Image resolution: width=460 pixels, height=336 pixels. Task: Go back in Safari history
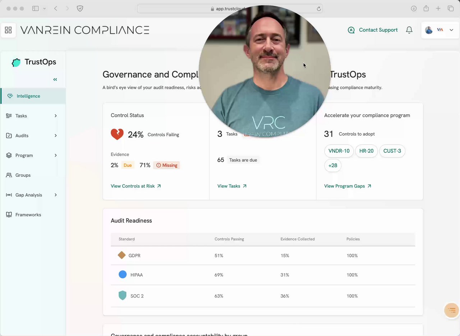coord(56,8)
